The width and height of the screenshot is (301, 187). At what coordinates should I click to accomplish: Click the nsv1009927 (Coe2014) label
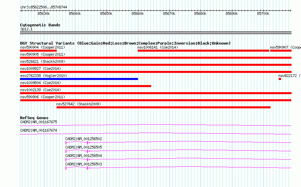pyautogui.click(x=41, y=69)
